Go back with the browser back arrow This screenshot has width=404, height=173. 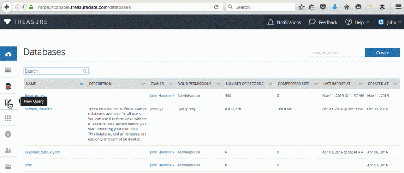pos(7,7)
